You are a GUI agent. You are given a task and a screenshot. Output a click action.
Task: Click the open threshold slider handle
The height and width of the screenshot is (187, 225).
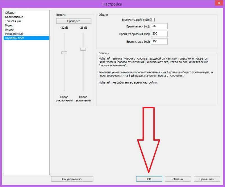pyautogui.click(x=83, y=49)
